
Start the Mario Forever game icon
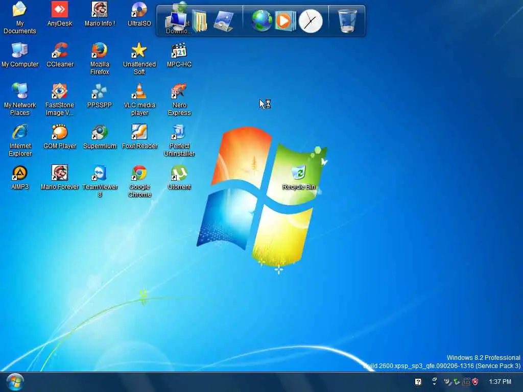tap(60, 178)
